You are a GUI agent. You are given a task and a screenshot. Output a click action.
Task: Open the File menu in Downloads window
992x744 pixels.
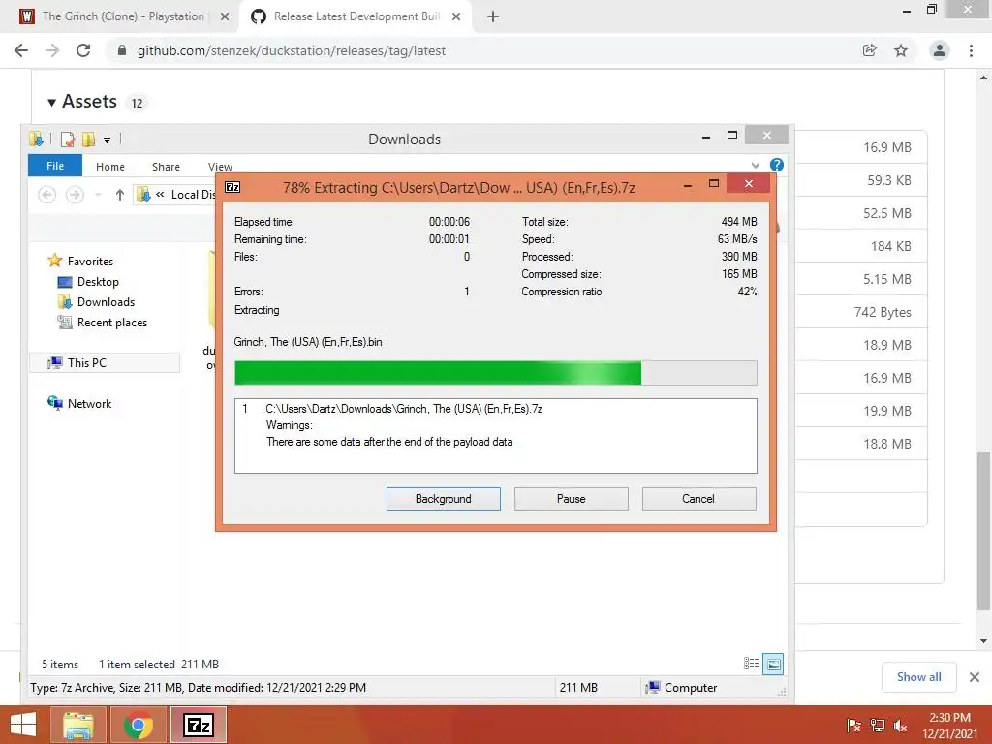(x=55, y=166)
